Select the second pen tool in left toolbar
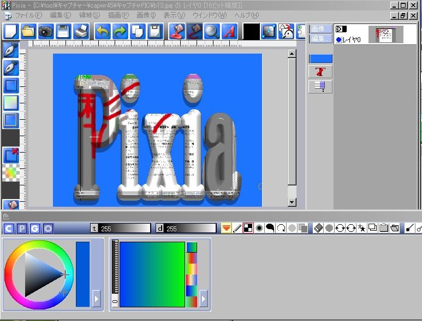422x321 pixels. click(x=11, y=67)
